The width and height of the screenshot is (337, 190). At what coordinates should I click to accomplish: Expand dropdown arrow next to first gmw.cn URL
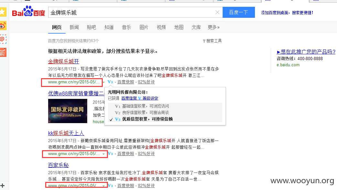(x=104, y=82)
